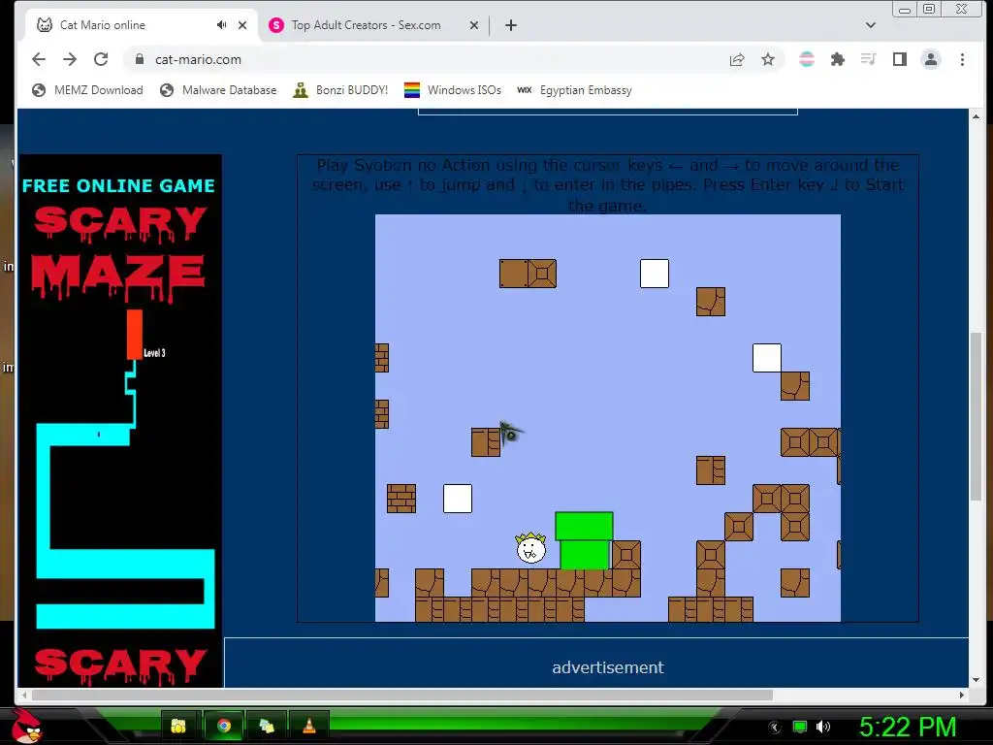Open the Windows ISOs bookmark
The width and height of the screenshot is (993, 745).
(x=452, y=90)
